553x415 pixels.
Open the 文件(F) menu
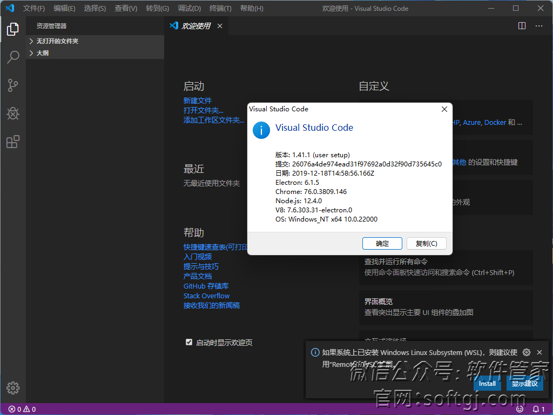click(34, 8)
